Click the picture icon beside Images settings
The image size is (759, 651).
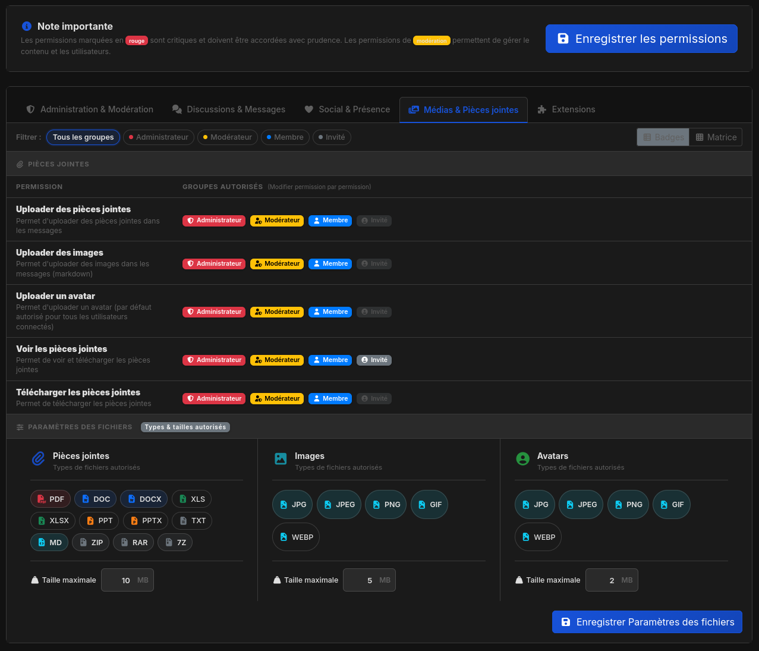pyautogui.click(x=281, y=458)
